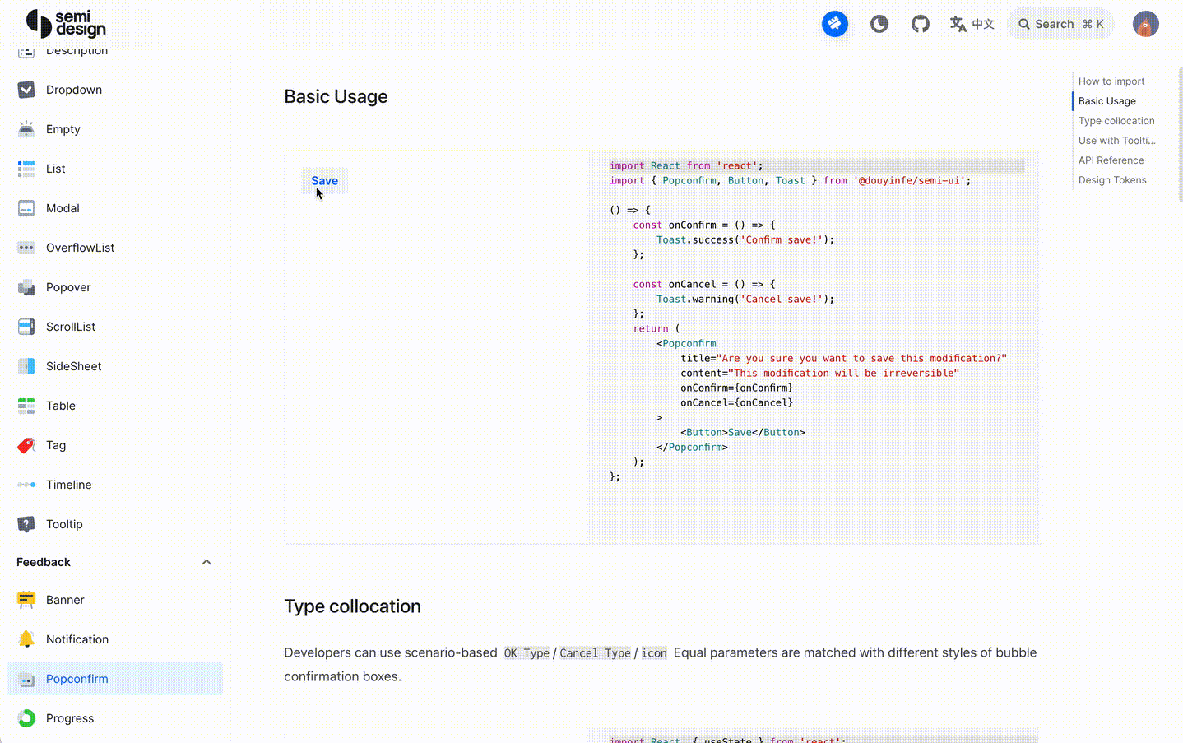Jump to How to import anchor
Image resolution: width=1183 pixels, height=743 pixels.
(1111, 81)
